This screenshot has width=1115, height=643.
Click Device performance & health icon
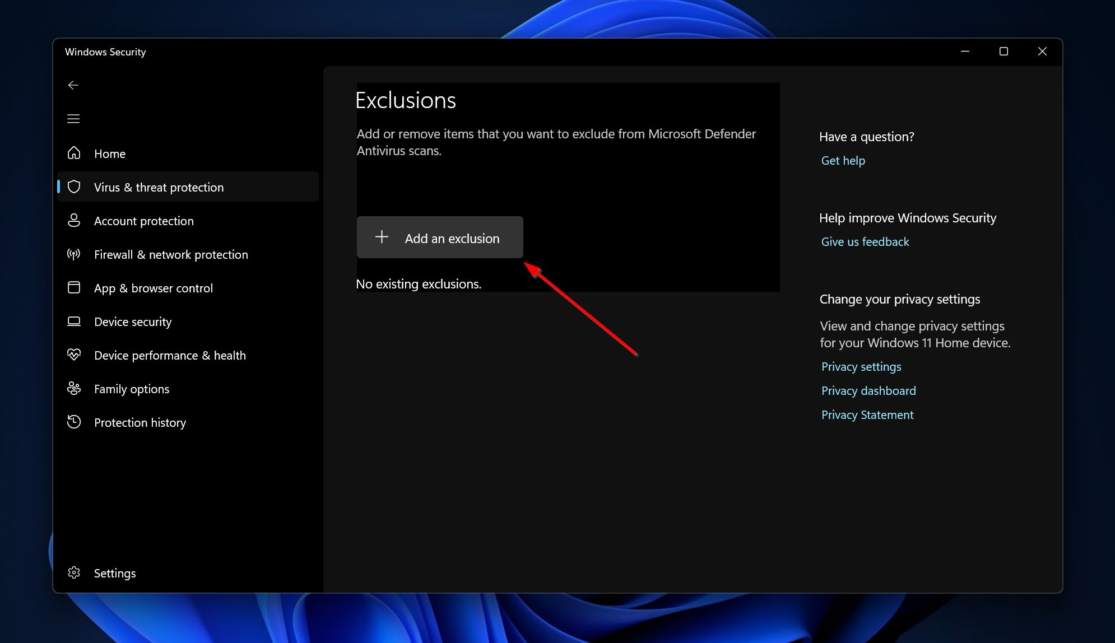pos(73,355)
